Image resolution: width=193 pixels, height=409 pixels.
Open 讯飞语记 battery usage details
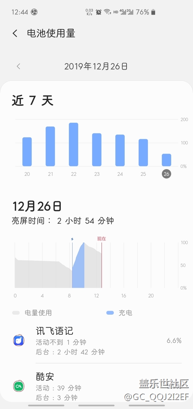(96, 340)
